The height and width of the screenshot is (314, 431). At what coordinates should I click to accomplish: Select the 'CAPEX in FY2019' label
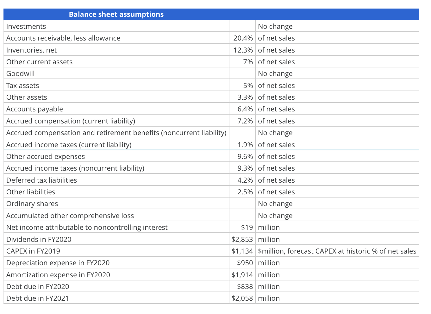33,251
